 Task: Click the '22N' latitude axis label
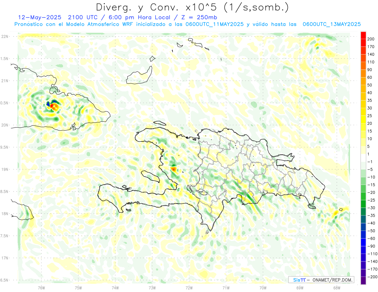click(x=4, y=37)
